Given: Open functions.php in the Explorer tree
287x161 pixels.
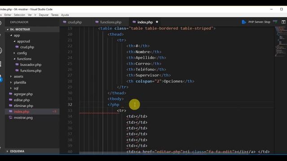Looking at the screenshot, I should coord(31,71).
